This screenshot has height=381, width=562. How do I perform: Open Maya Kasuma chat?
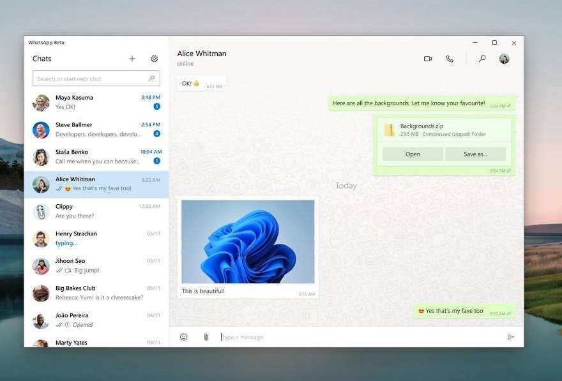96,102
